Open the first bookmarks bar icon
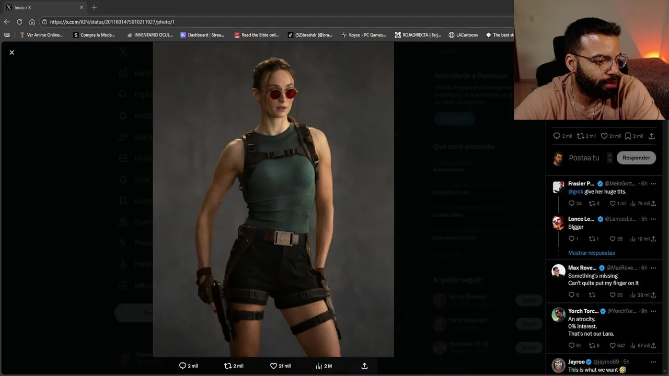 point(7,35)
